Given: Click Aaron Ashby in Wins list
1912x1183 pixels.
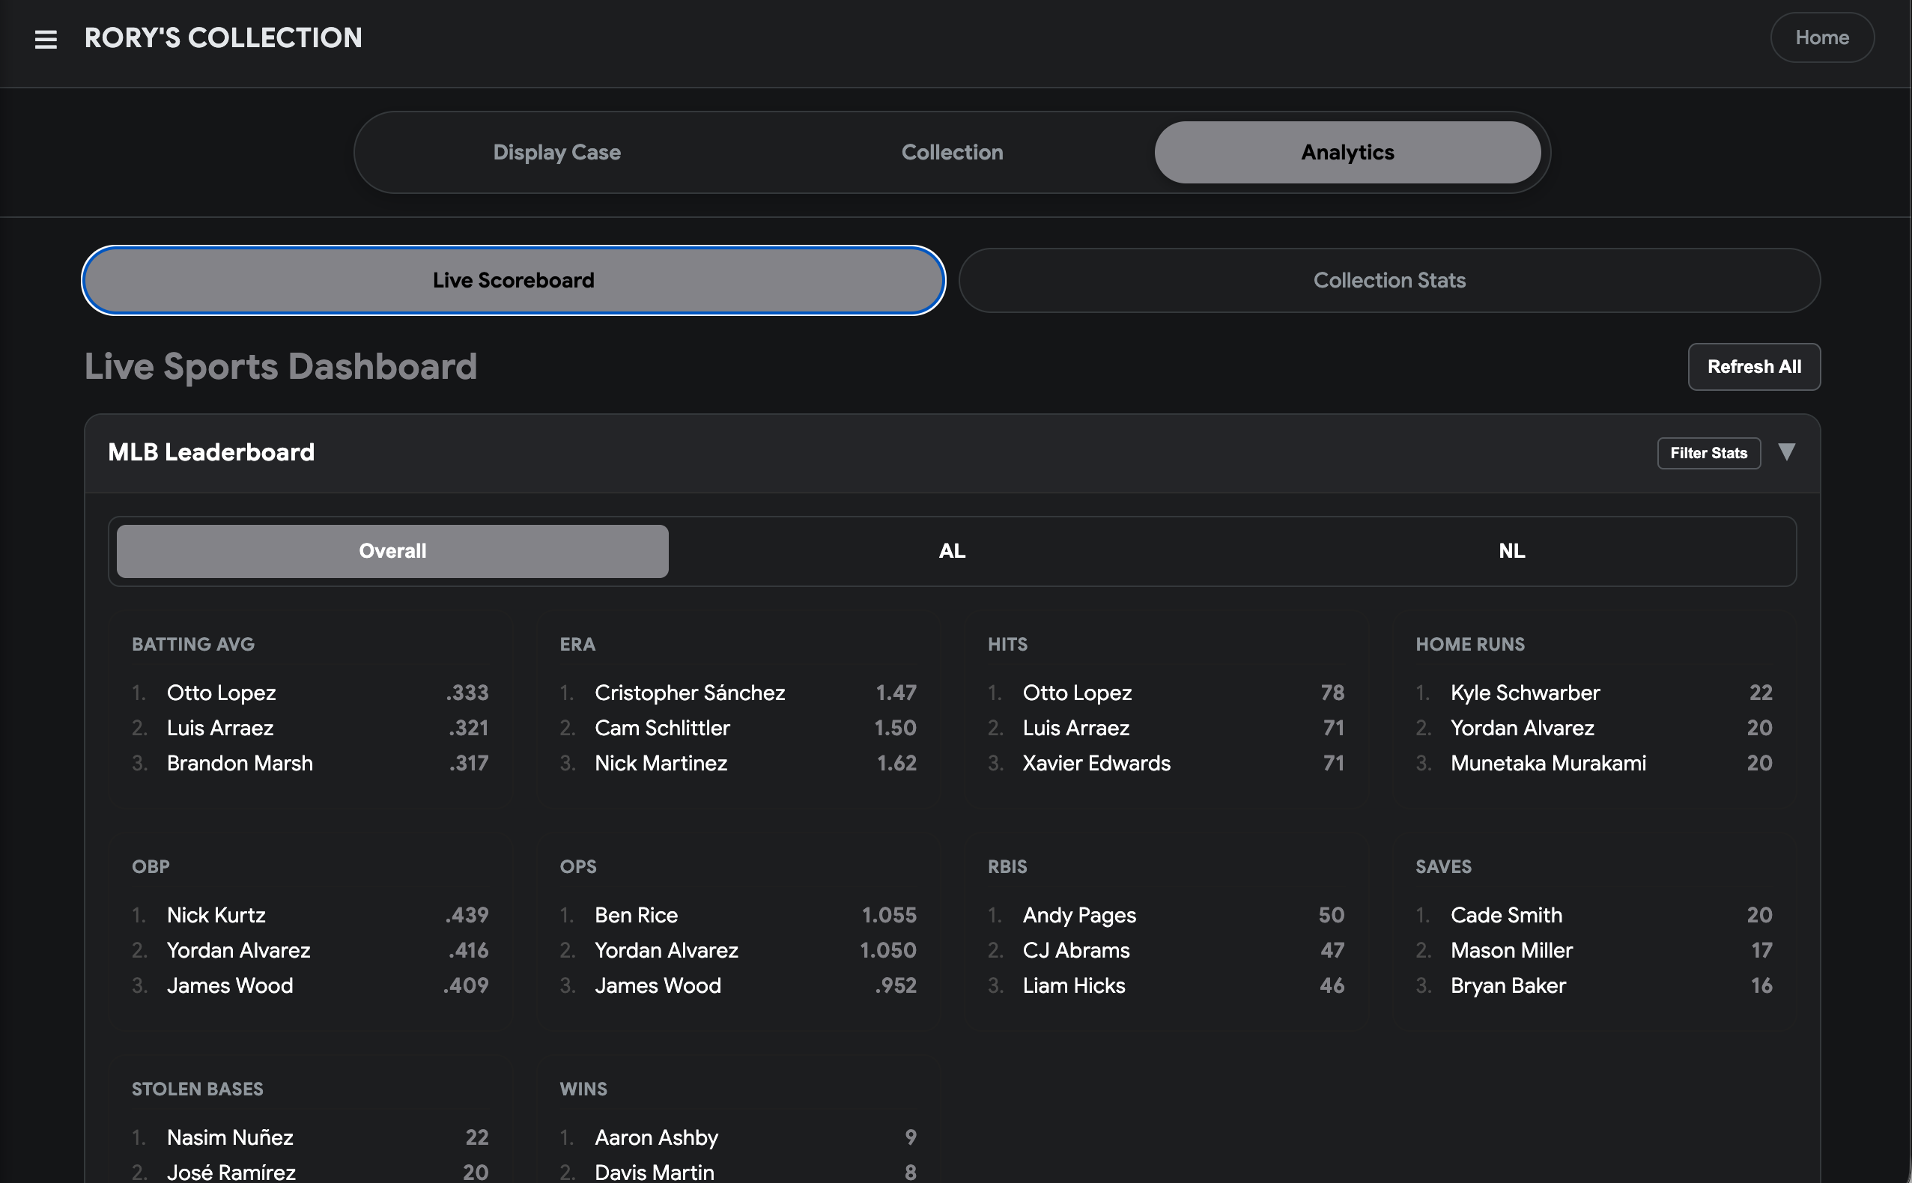Looking at the screenshot, I should [x=656, y=1137].
